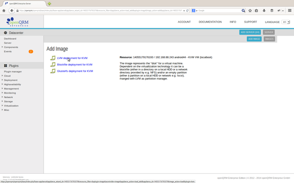The height and width of the screenshot is (183, 294).
Task: Bookmark this page with the star icon
Action: (x=250, y=11)
